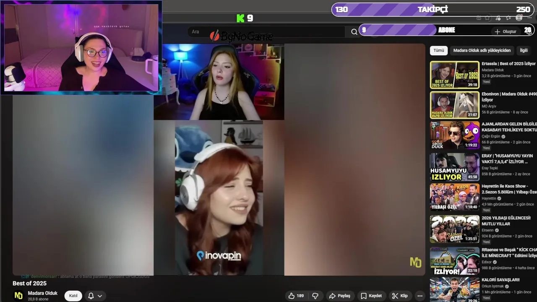Image resolution: width=537 pixels, height=302 pixels.
Task: Click channel name 'Çağrı Ergün'
Action: tap(491, 136)
